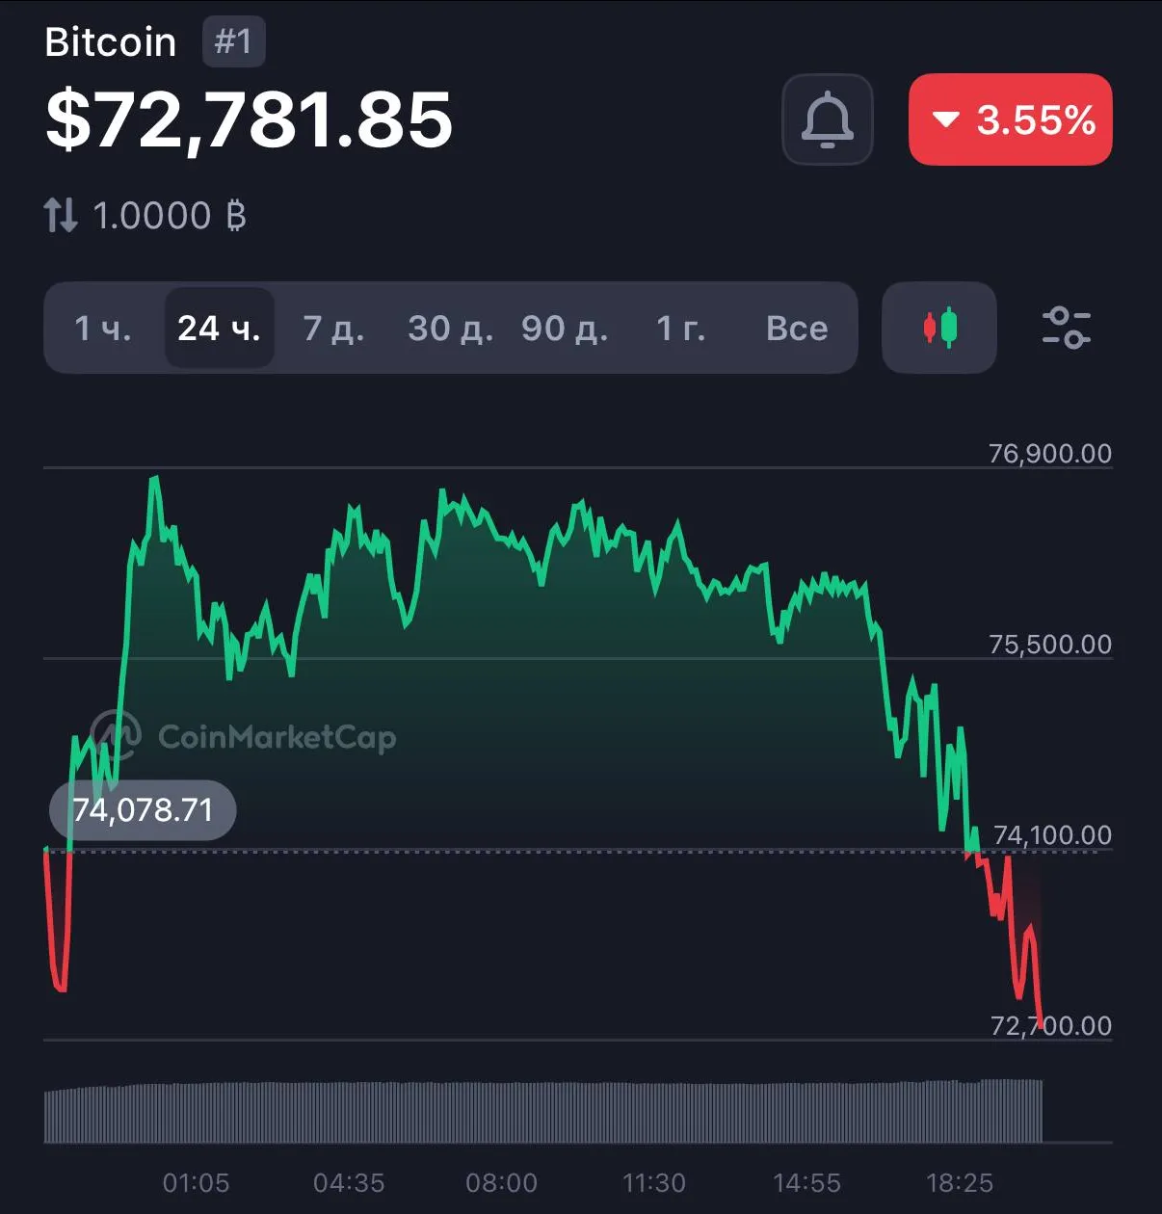This screenshot has width=1162, height=1214.
Task: Tap the 1.0000 ₿ conversion amount
Action: coord(169,216)
